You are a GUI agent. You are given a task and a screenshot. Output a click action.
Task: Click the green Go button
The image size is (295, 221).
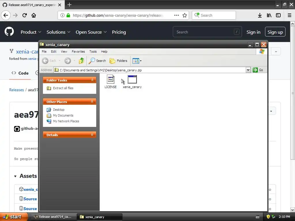pyautogui.click(x=258, y=70)
